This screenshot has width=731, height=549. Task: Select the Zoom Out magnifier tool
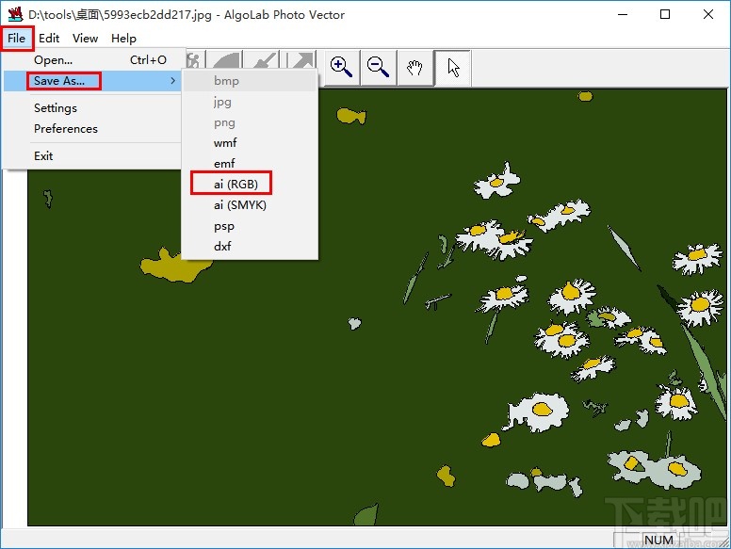point(378,68)
